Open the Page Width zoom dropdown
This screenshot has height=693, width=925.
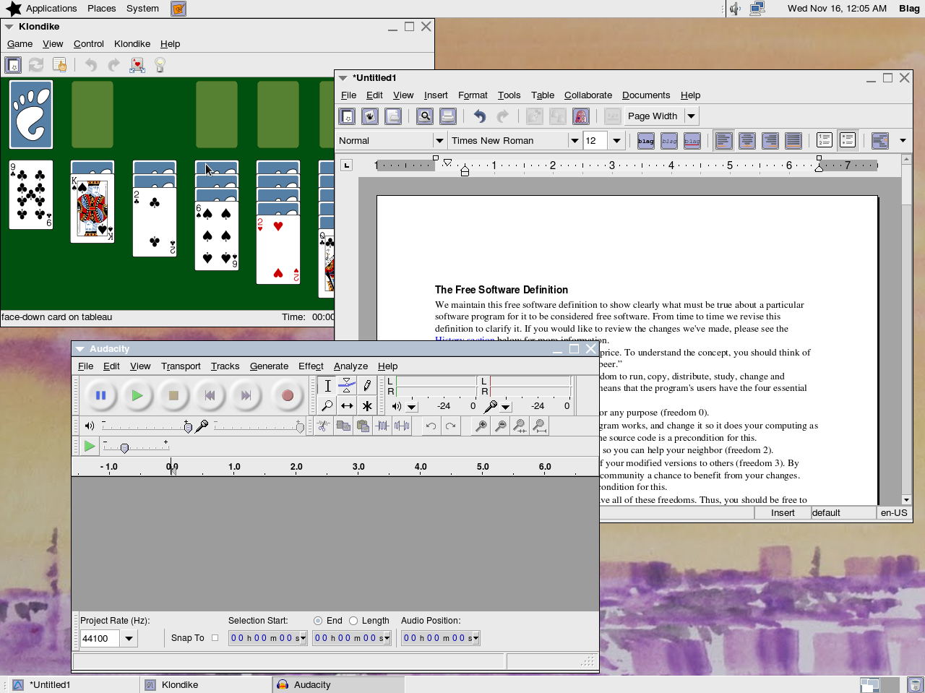click(x=691, y=116)
